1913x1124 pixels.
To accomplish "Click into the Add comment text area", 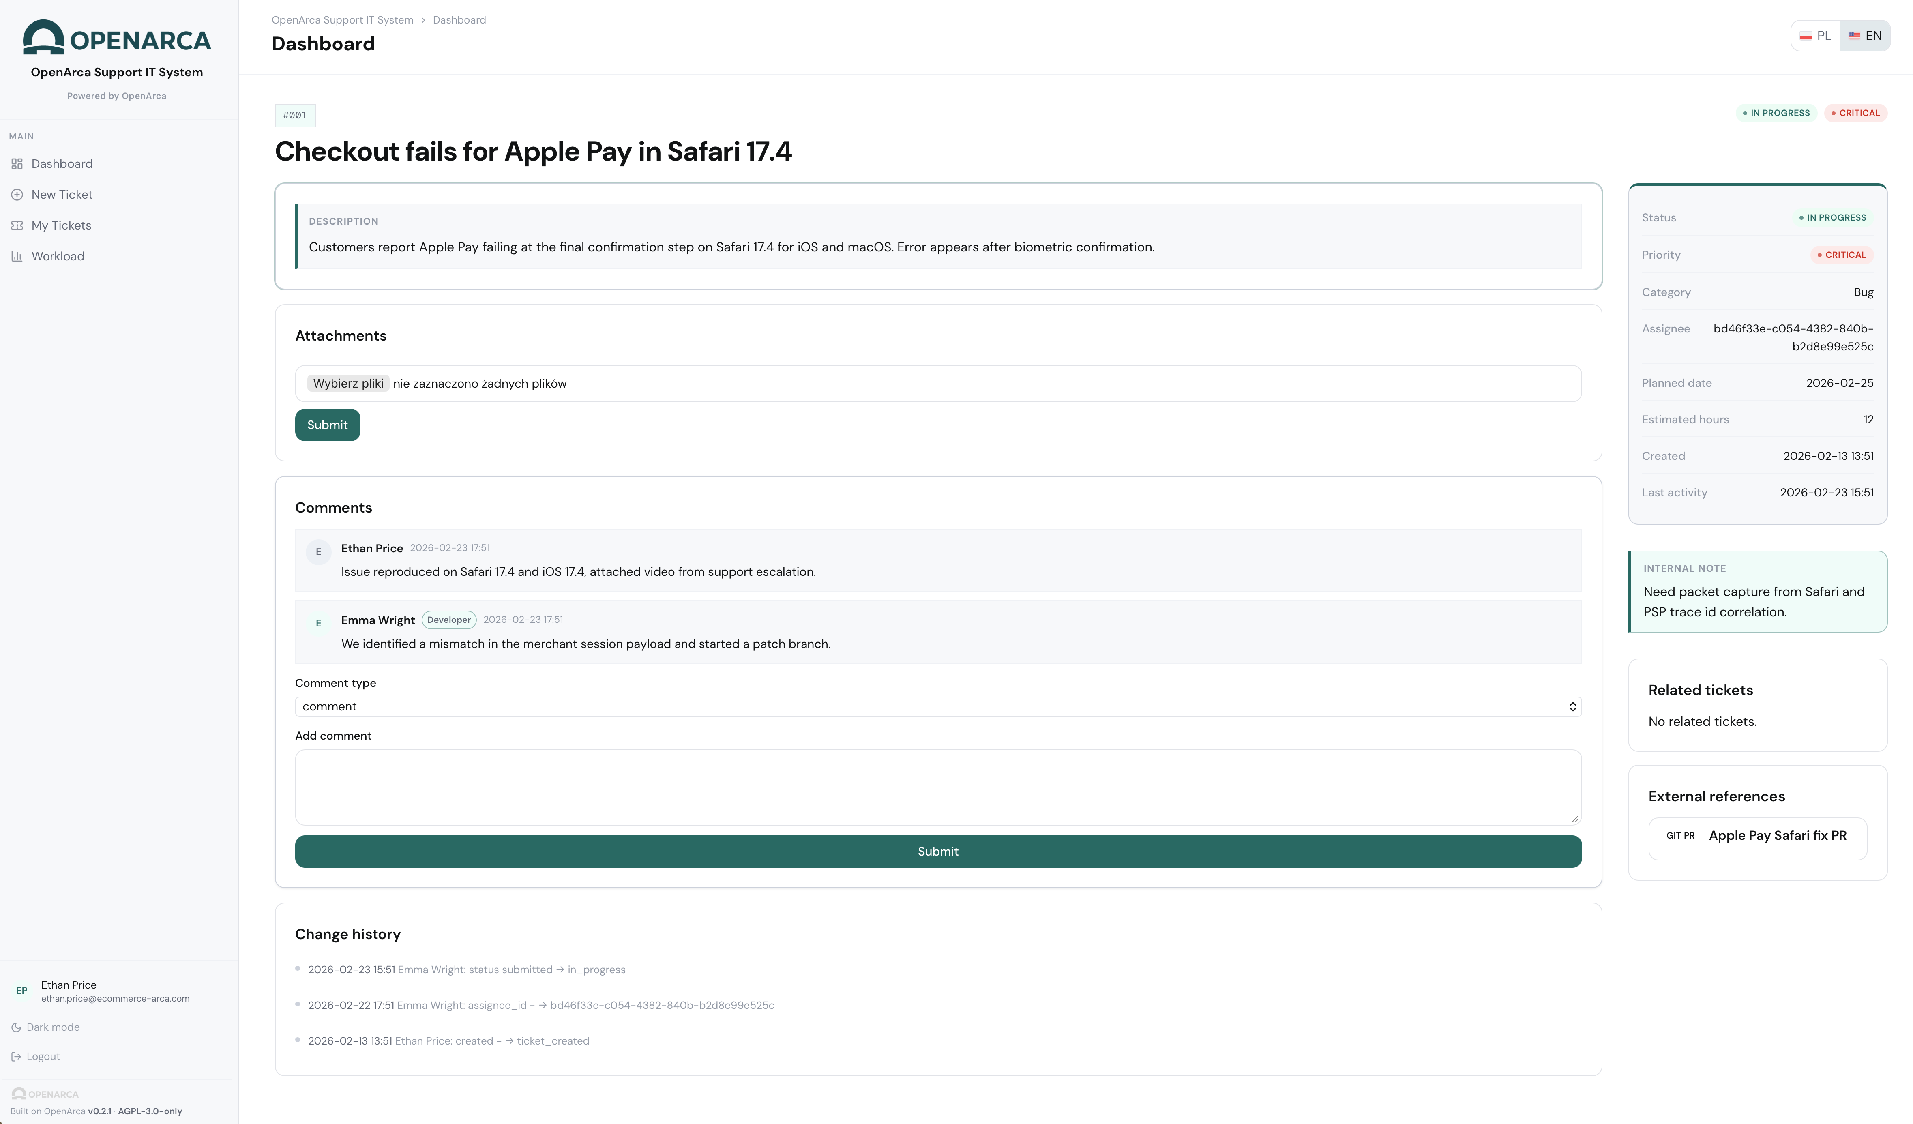I will pos(937,787).
